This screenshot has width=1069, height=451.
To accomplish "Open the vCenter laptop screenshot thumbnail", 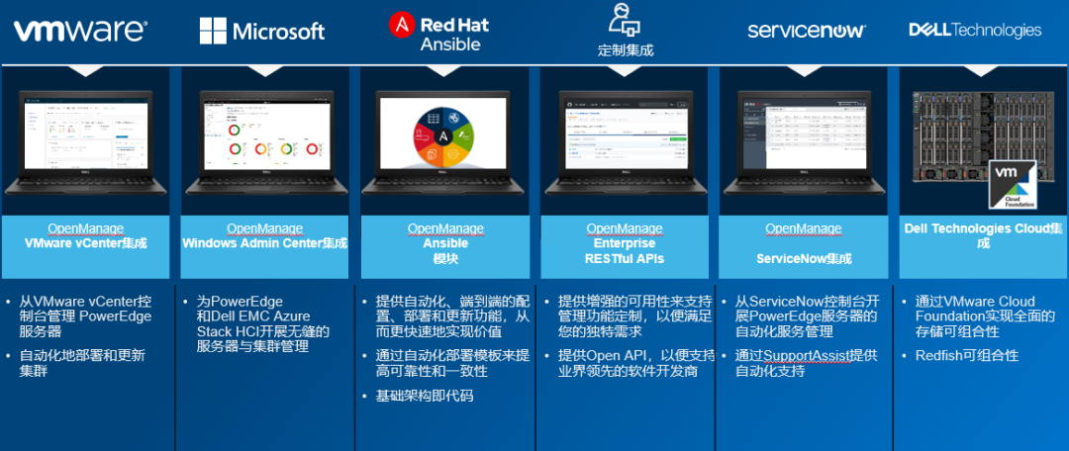I will click(85, 141).
